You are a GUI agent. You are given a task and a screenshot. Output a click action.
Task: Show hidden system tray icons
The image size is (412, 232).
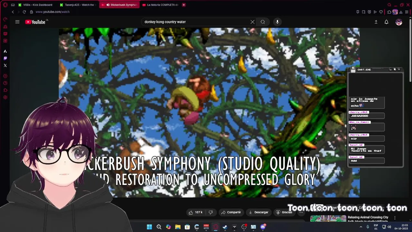click(x=360, y=227)
